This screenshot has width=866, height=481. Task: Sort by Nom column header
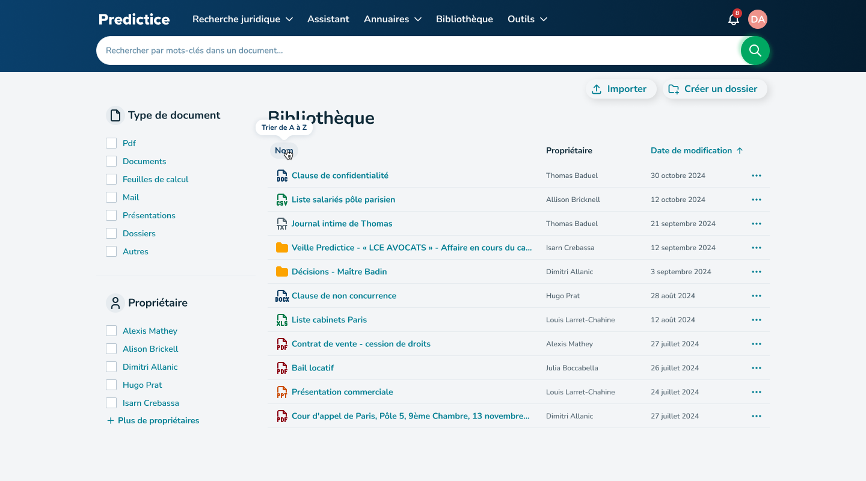[284, 151]
